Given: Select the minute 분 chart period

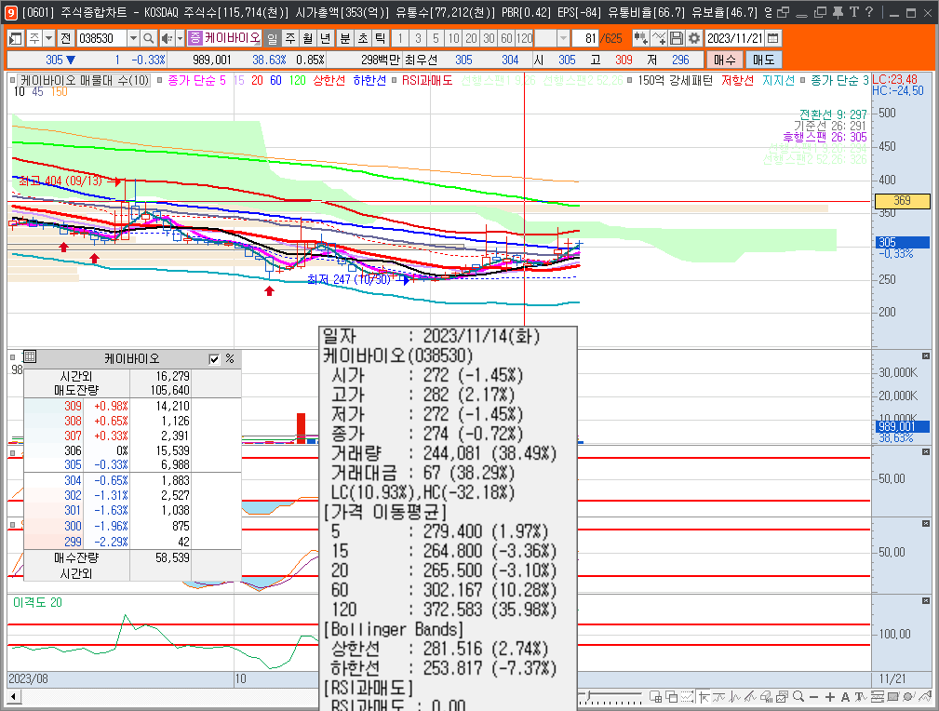Looking at the screenshot, I should coord(345,39).
